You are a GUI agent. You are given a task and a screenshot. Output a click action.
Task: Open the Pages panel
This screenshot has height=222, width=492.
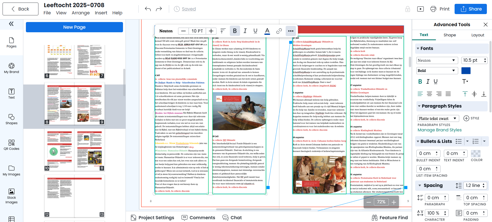tap(12, 43)
